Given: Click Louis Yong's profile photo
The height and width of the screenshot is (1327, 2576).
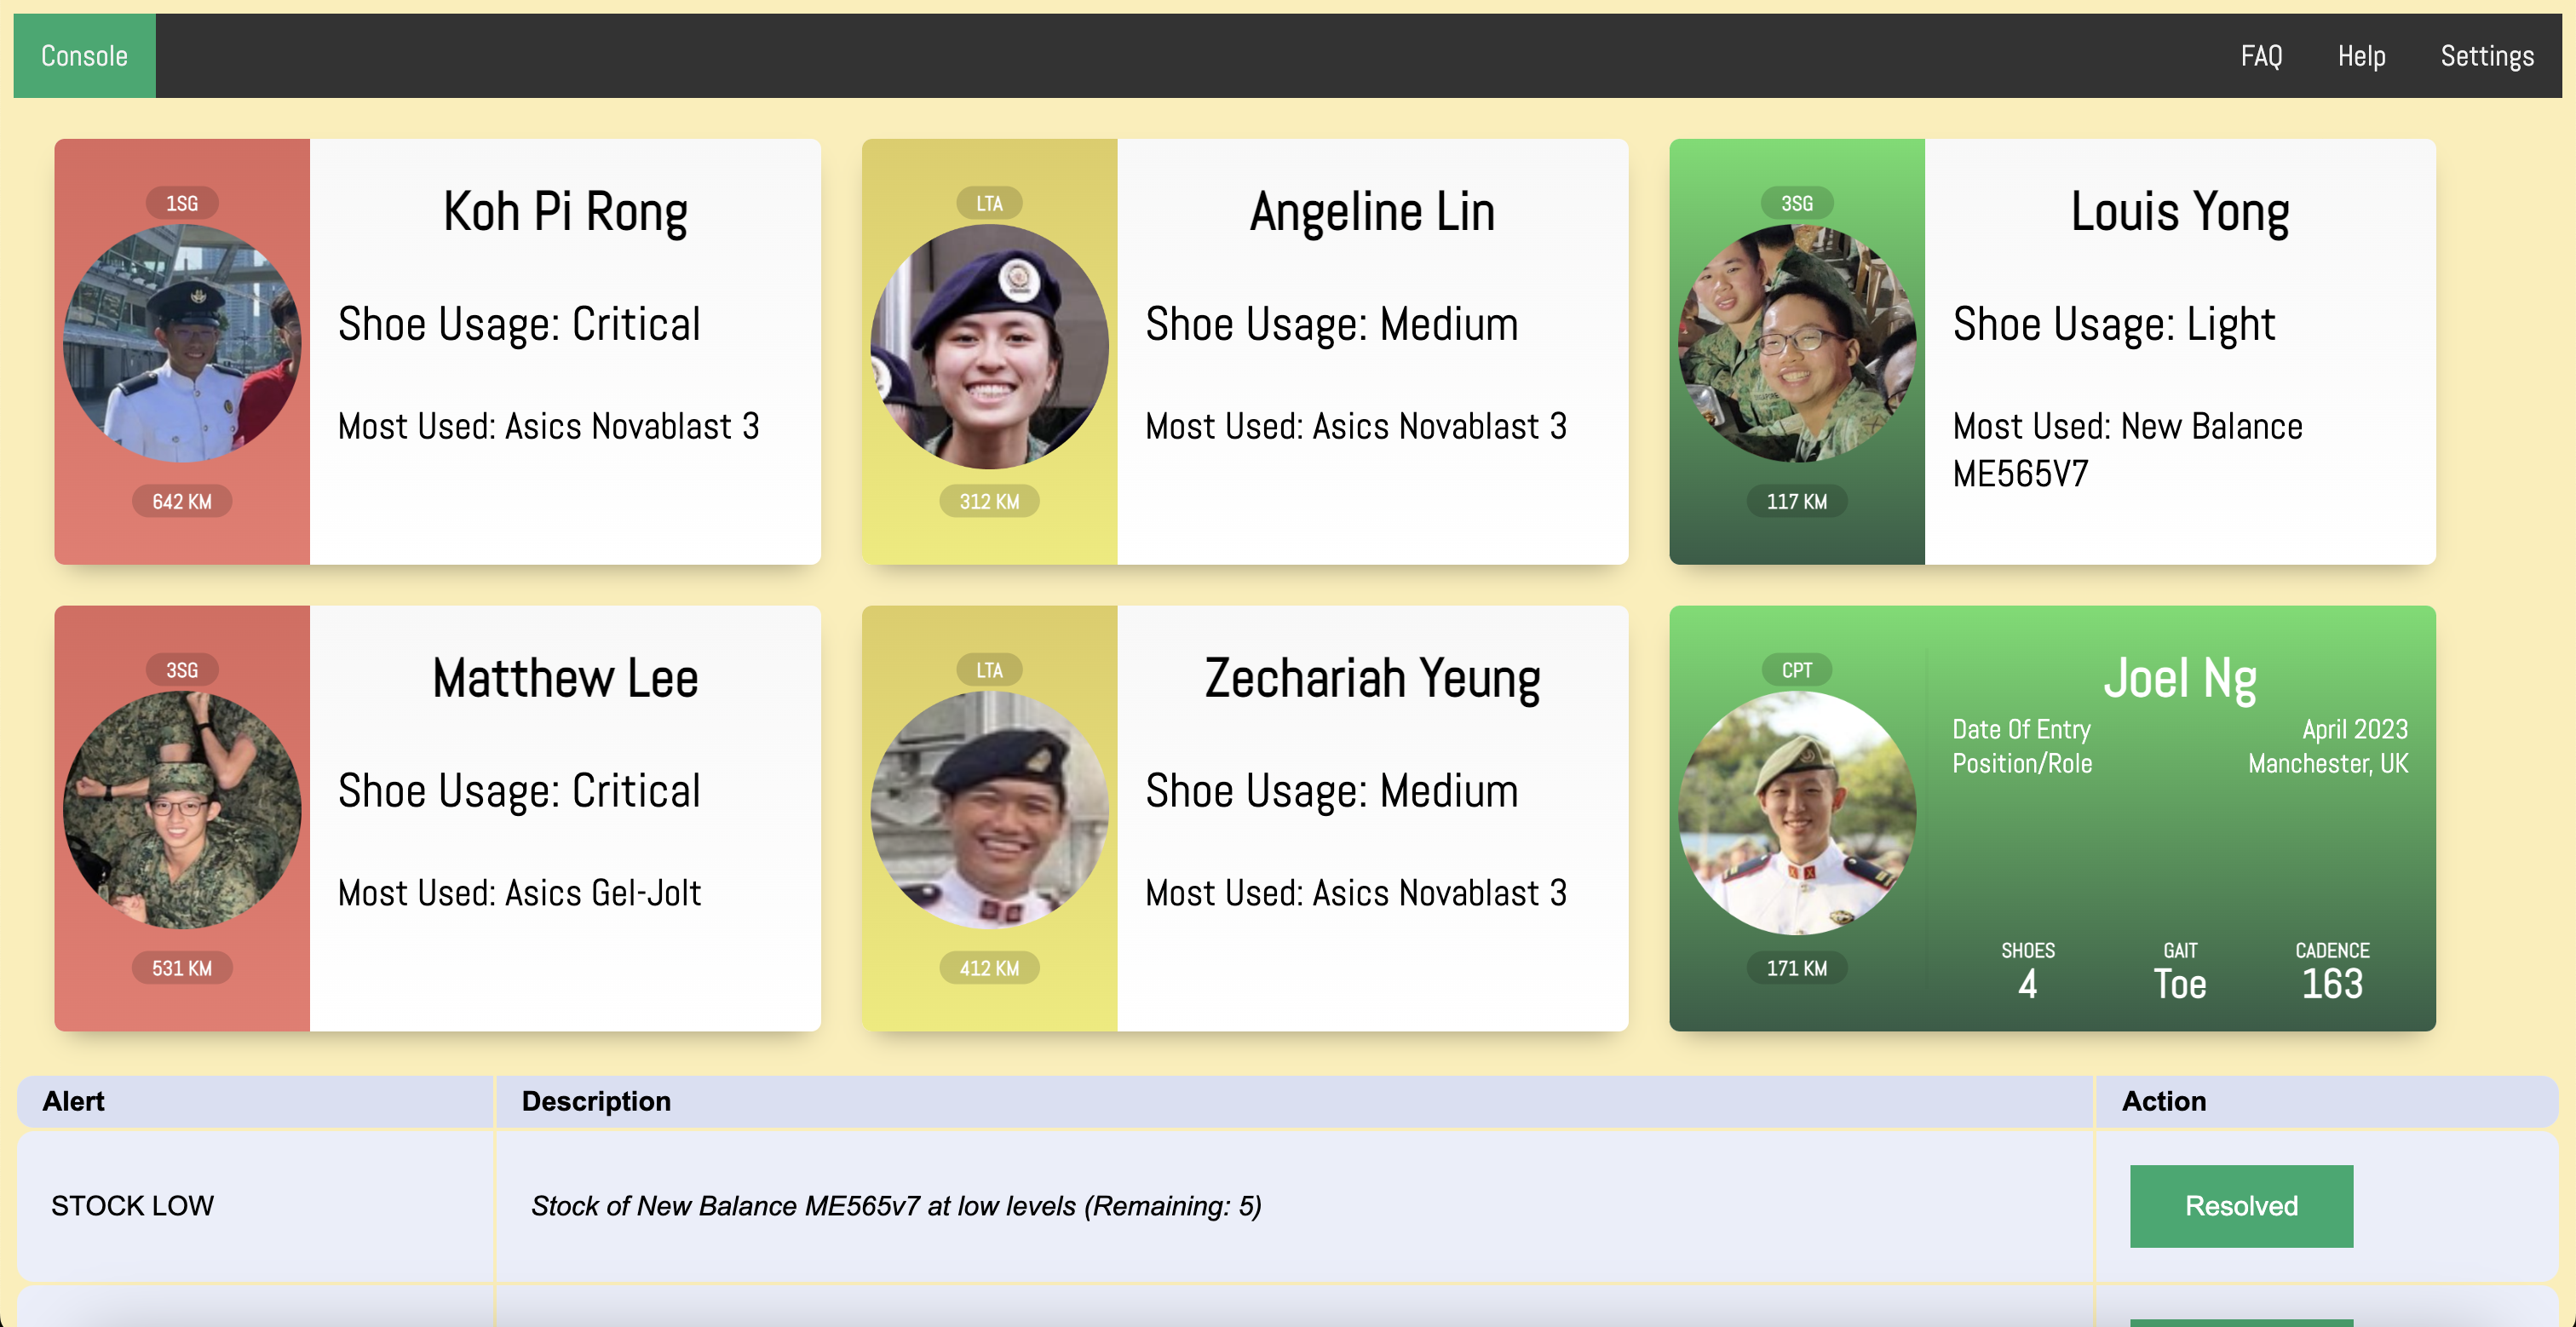Looking at the screenshot, I should pyautogui.click(x=1796, y=343).
